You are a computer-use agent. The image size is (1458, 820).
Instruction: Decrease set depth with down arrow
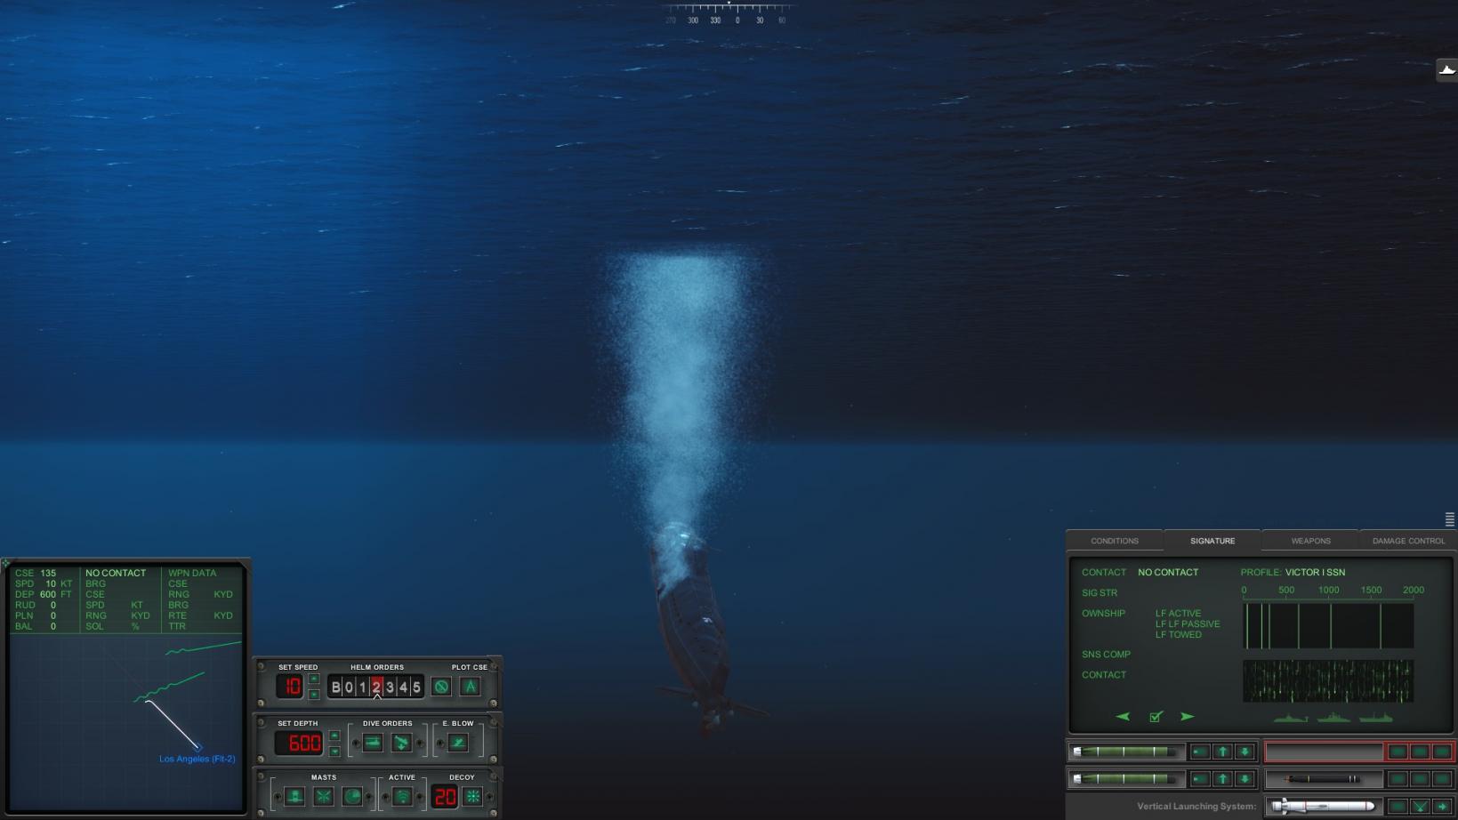[334, 752]
